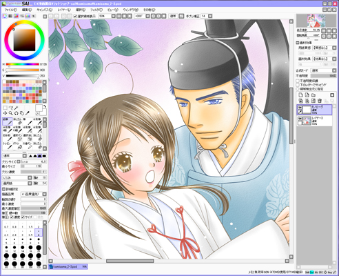The image size is (339, 276).
Task: Open the にじみ brush shape dropdown
Action: tap(30, 178)
